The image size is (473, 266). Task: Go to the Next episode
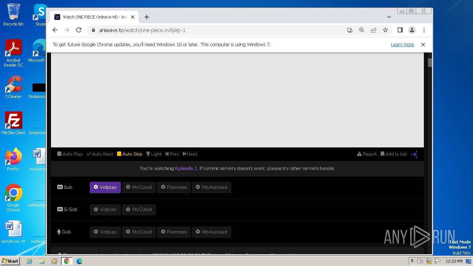(x=190, y=154)
